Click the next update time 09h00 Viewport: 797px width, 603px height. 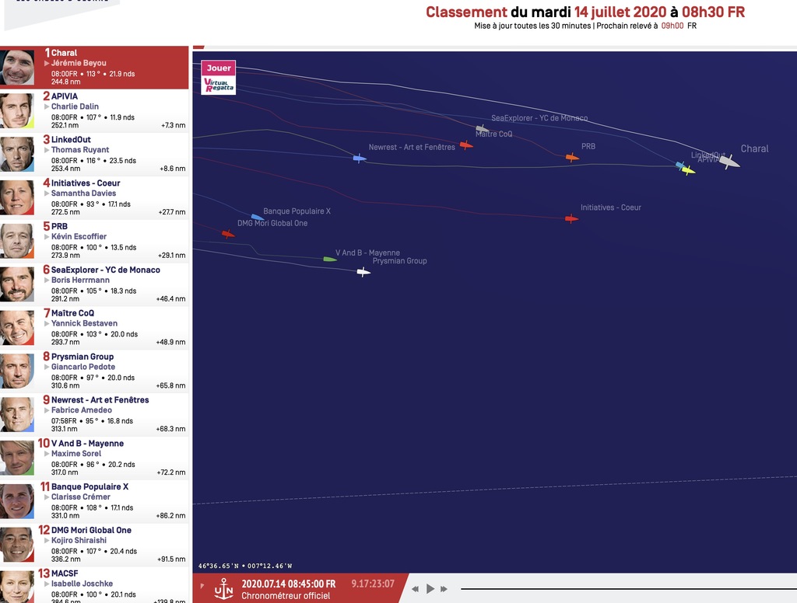click(672, 26)
